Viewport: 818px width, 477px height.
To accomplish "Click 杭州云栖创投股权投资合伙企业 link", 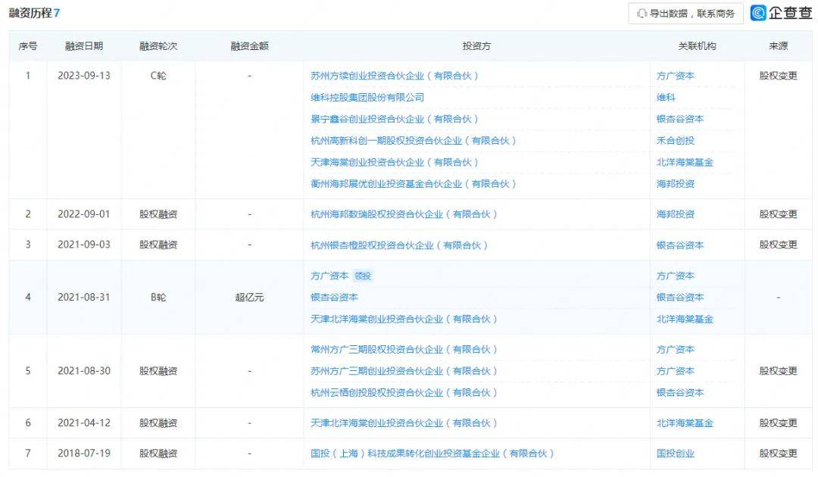I will click(x=404, y=393).
